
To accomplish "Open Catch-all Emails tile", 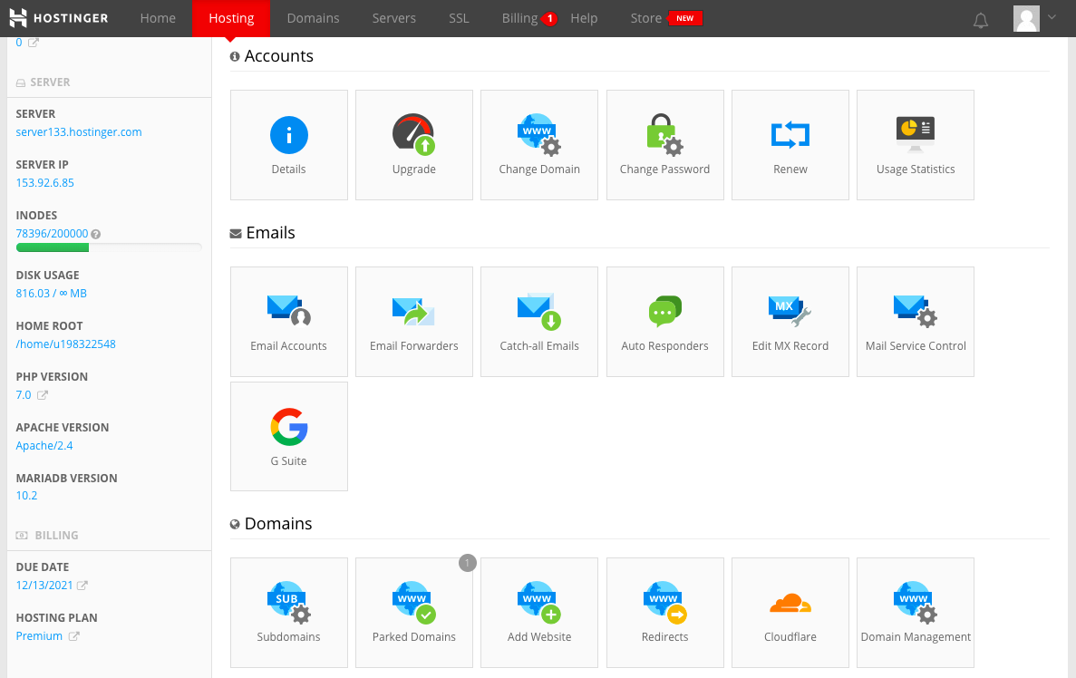I will coord(539,322).
